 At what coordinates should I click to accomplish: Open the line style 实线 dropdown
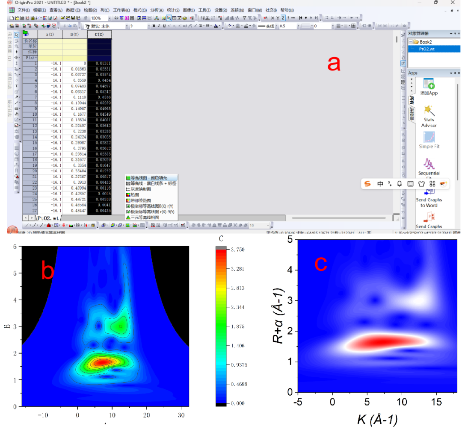(276, 26)
